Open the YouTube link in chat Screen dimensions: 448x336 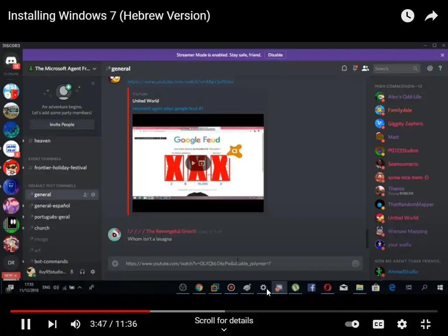[180, 82]
